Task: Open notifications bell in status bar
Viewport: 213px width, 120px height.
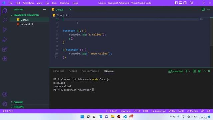Action: (209, 111)
